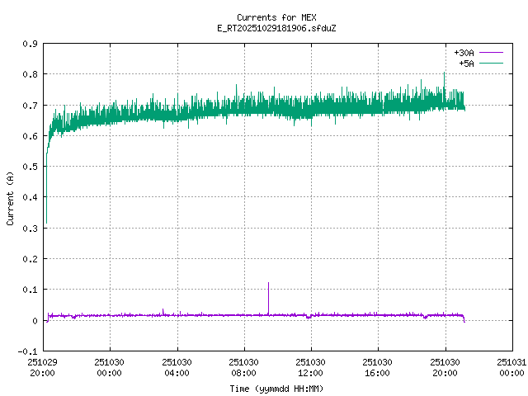The width and height of the screenshot is (528, 396).
Task: Click the 251031 00:00 x-axis tick label
Action: click(x=512, y=366)
